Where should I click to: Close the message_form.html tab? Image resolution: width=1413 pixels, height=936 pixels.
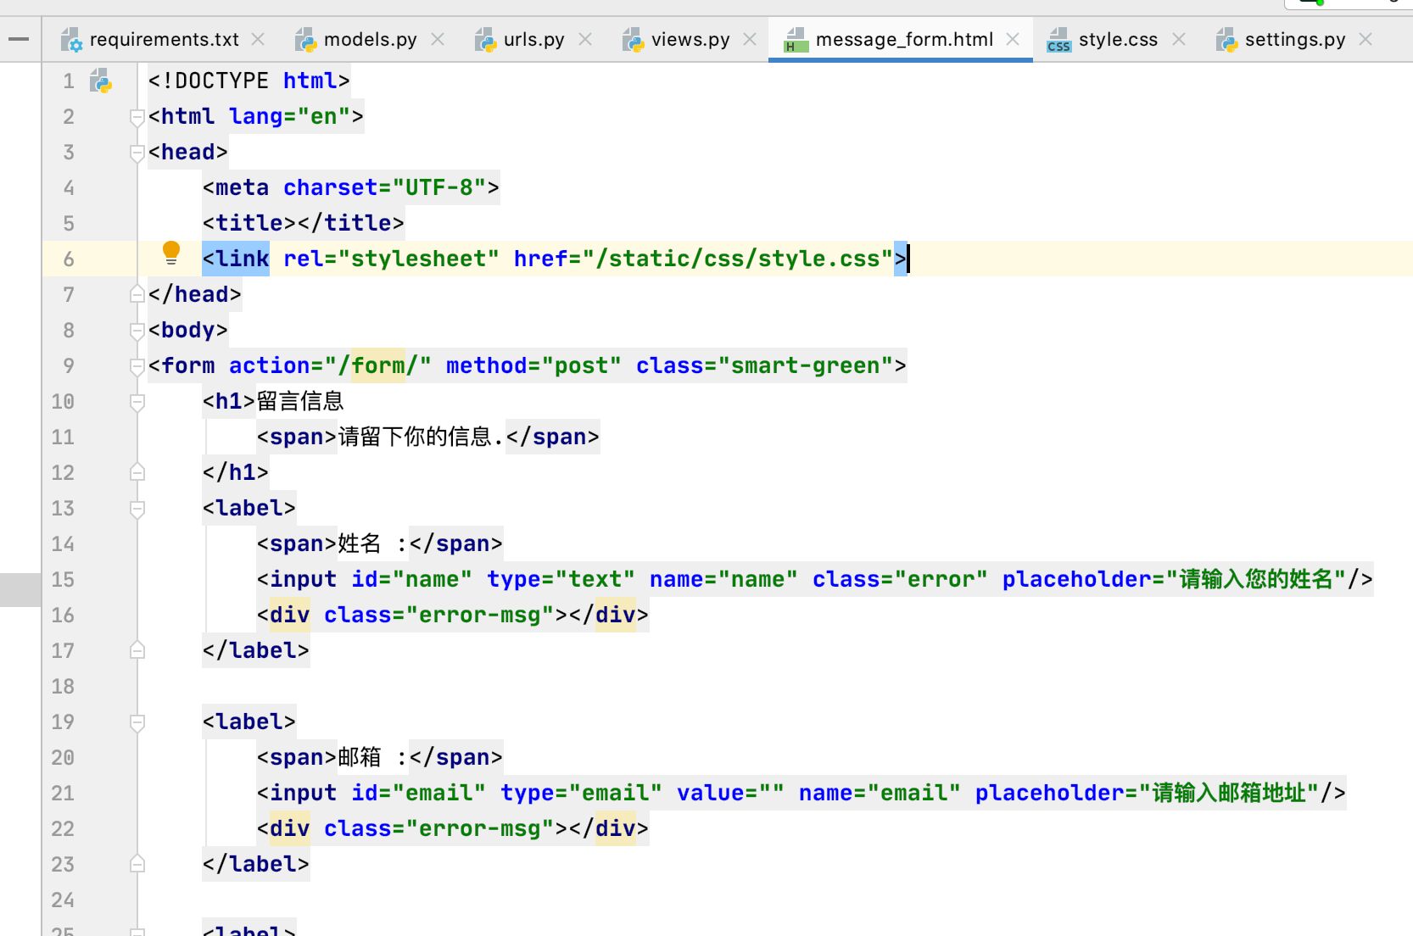tap(1013, 39)
